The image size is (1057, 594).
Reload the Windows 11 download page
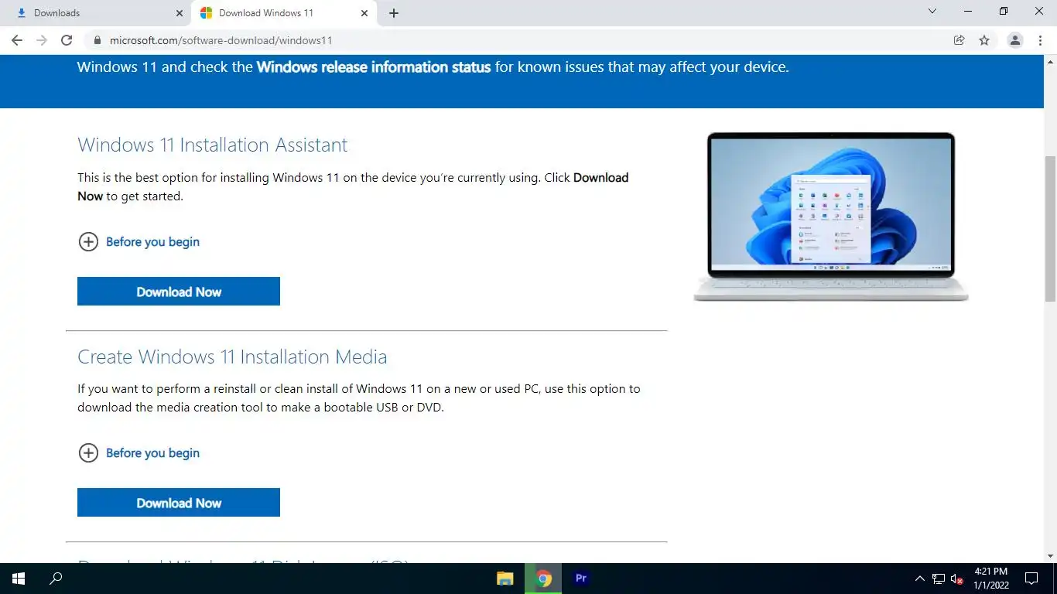(67, 40)
